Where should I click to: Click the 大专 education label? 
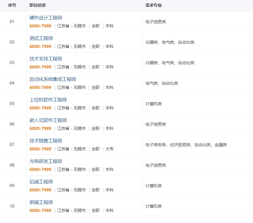tap(110, 149)
